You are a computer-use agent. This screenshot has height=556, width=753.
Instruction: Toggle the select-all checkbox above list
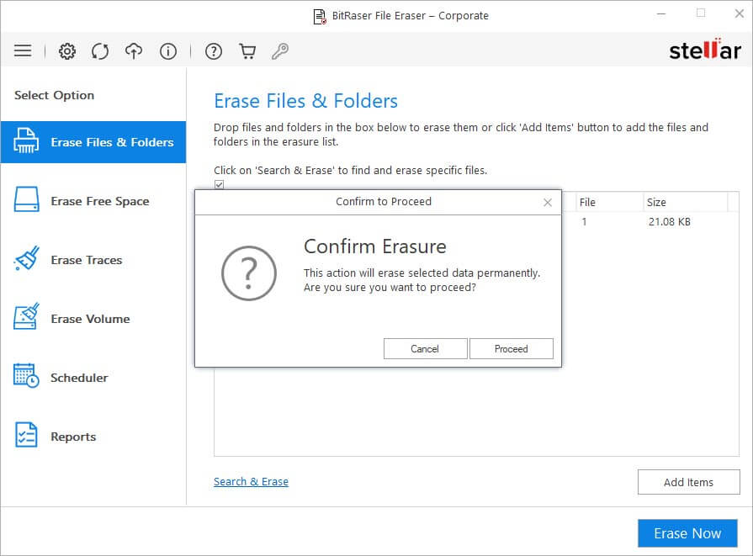(x=219, y=184)
